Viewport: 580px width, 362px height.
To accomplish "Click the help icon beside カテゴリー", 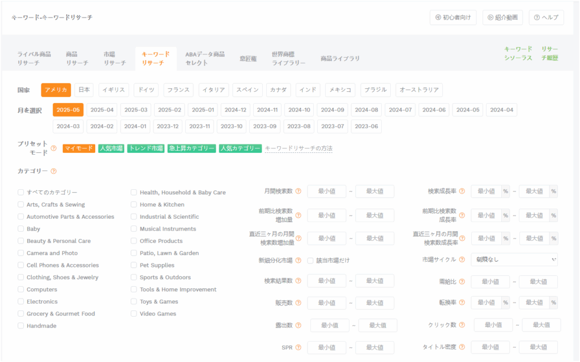I will click(x=54, y=171).
